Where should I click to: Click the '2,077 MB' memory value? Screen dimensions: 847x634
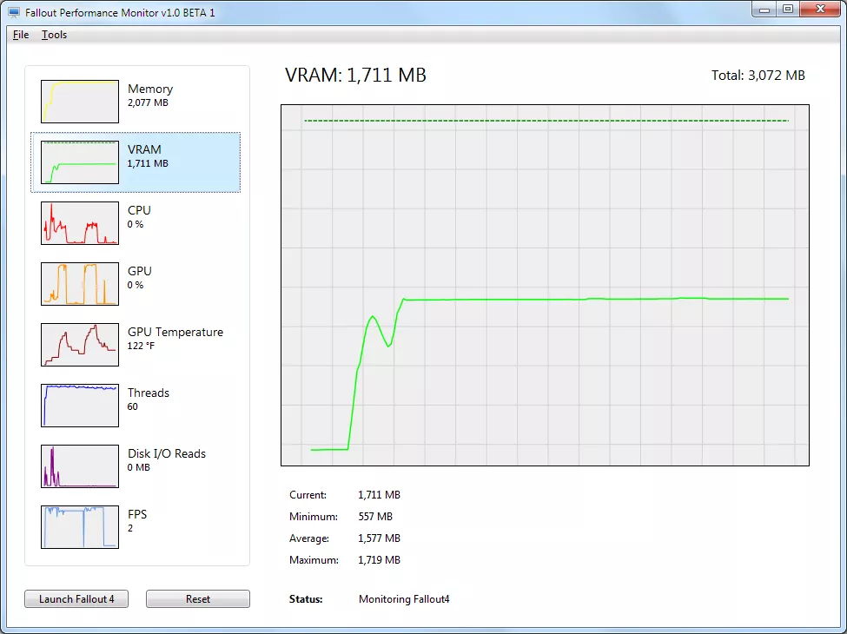[x=148, y=102]
